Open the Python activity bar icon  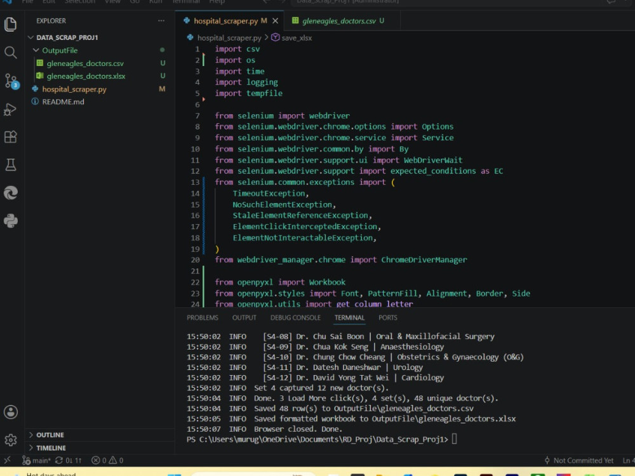click(x=11, y=221)
